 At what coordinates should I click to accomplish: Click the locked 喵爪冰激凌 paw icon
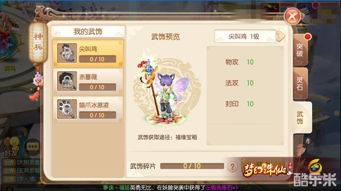67,109
